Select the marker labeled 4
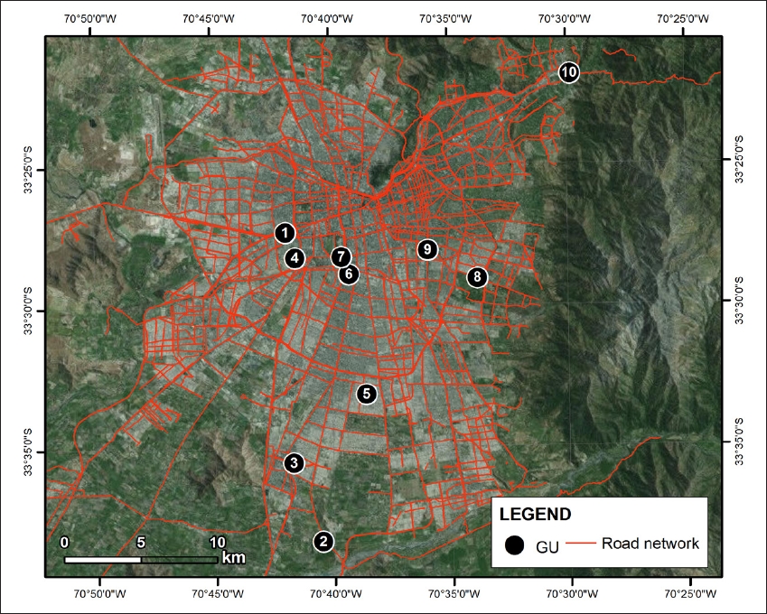This screenshot has width=767, height=614. tap(295, 258)
